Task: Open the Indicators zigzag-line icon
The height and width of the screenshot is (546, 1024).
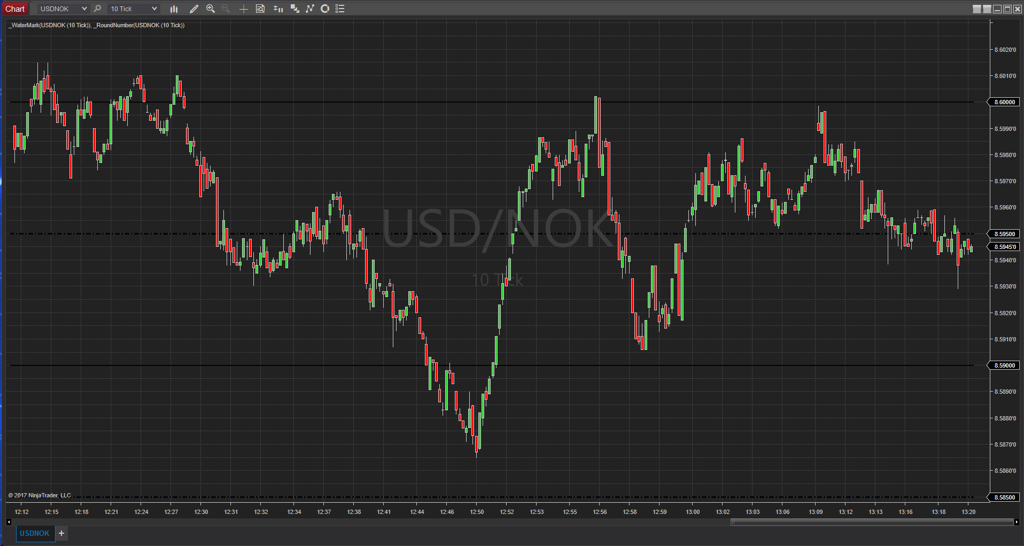Action: point(310,9)
